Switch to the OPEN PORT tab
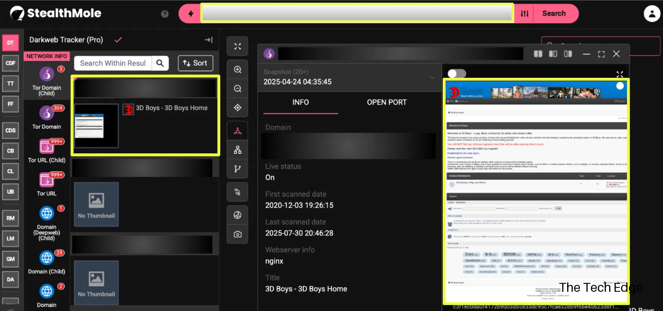 [387, 102]
